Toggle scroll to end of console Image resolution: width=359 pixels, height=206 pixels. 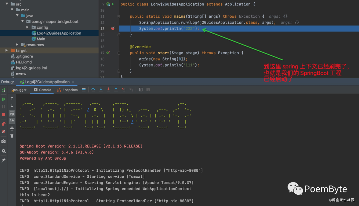[12, 121]
